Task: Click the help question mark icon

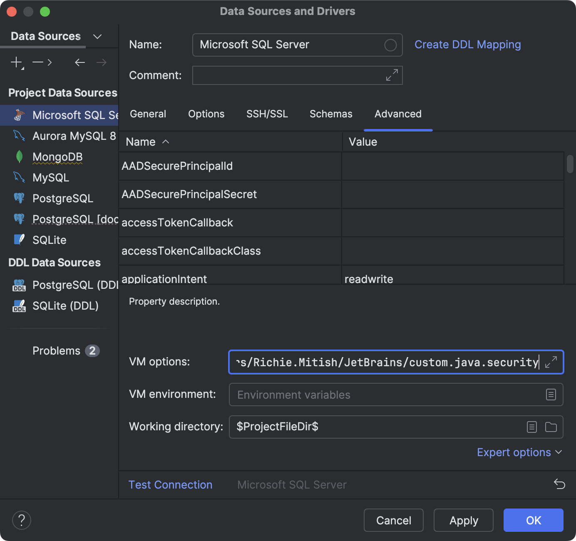Action: click(x=21, y=520)
